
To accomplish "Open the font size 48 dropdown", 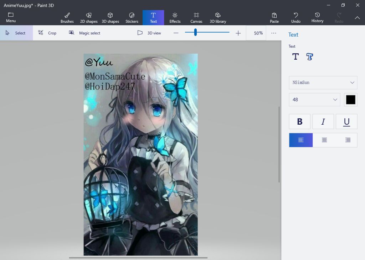I will (x=314, y=100).
